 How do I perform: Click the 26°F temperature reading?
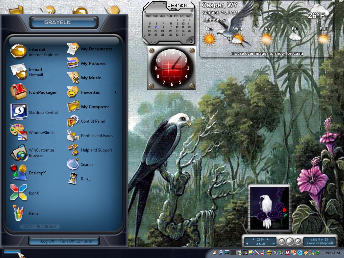click(x=316, y=15)
